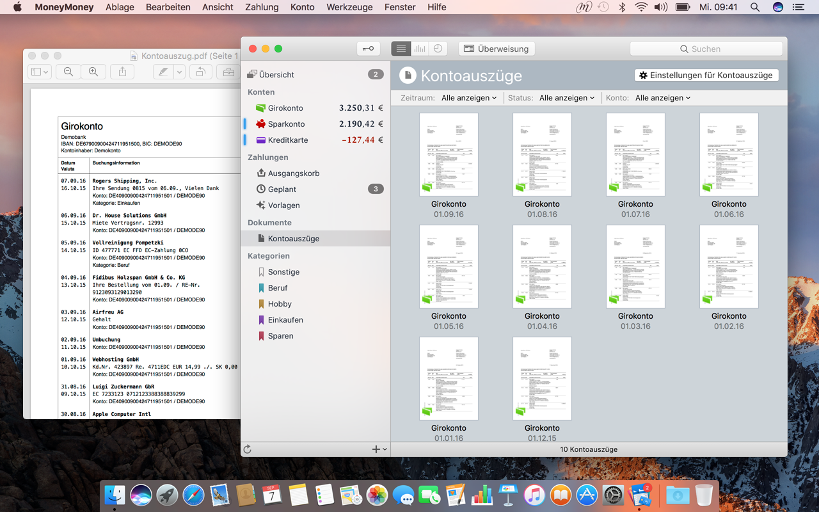
Task: Open Spotlight search in the menu bar
Action: pyautogui.click(x=755, y=7)
